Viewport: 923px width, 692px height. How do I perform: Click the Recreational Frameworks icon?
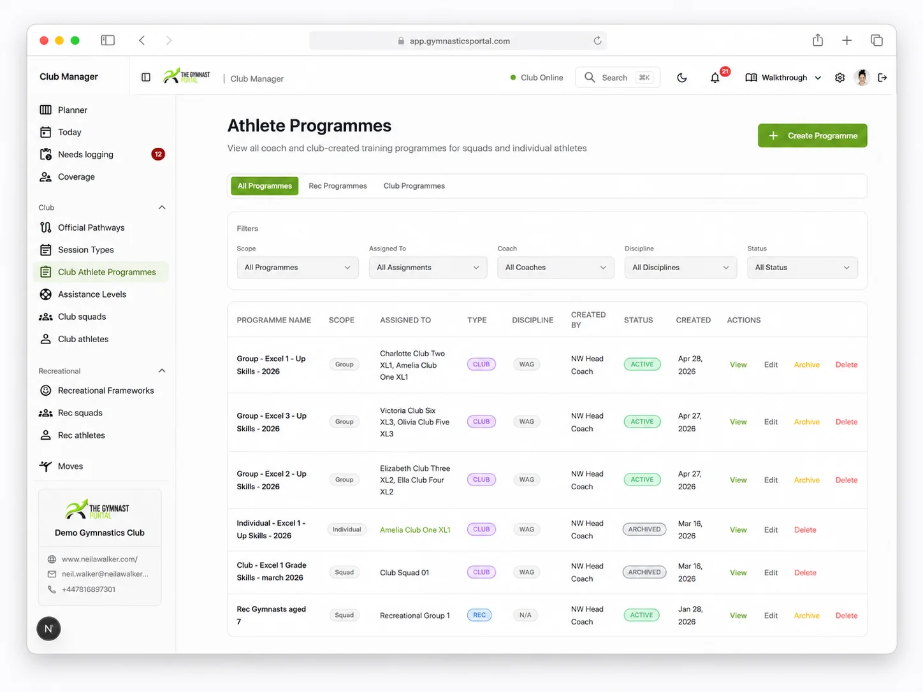46,391
